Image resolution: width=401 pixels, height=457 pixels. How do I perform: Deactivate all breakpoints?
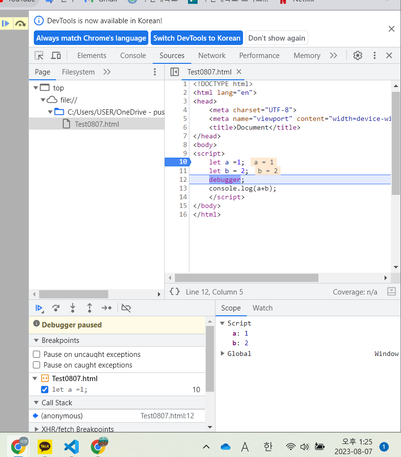coord(126,308)
